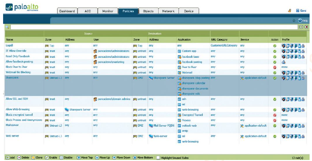Open the Allow SSL and SSH rule
Image resolution: width=312 pixels, height=161 pixels.
(17, 99)
